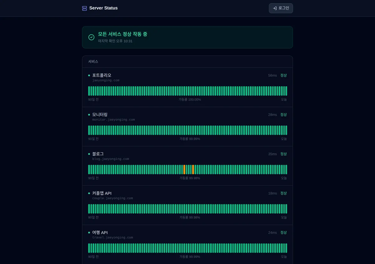Click the 정상 status of 여행 API

pos(283,232)
